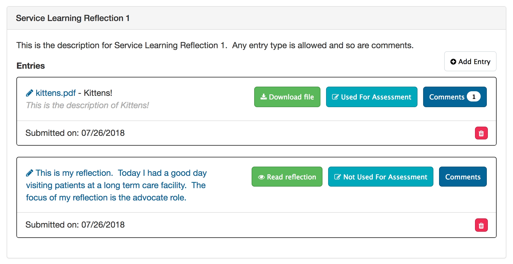This screenshot has height=264, width=513.
Task: Click the pencil edit icon beside kittens.pdf
Action: coord(30,93)
